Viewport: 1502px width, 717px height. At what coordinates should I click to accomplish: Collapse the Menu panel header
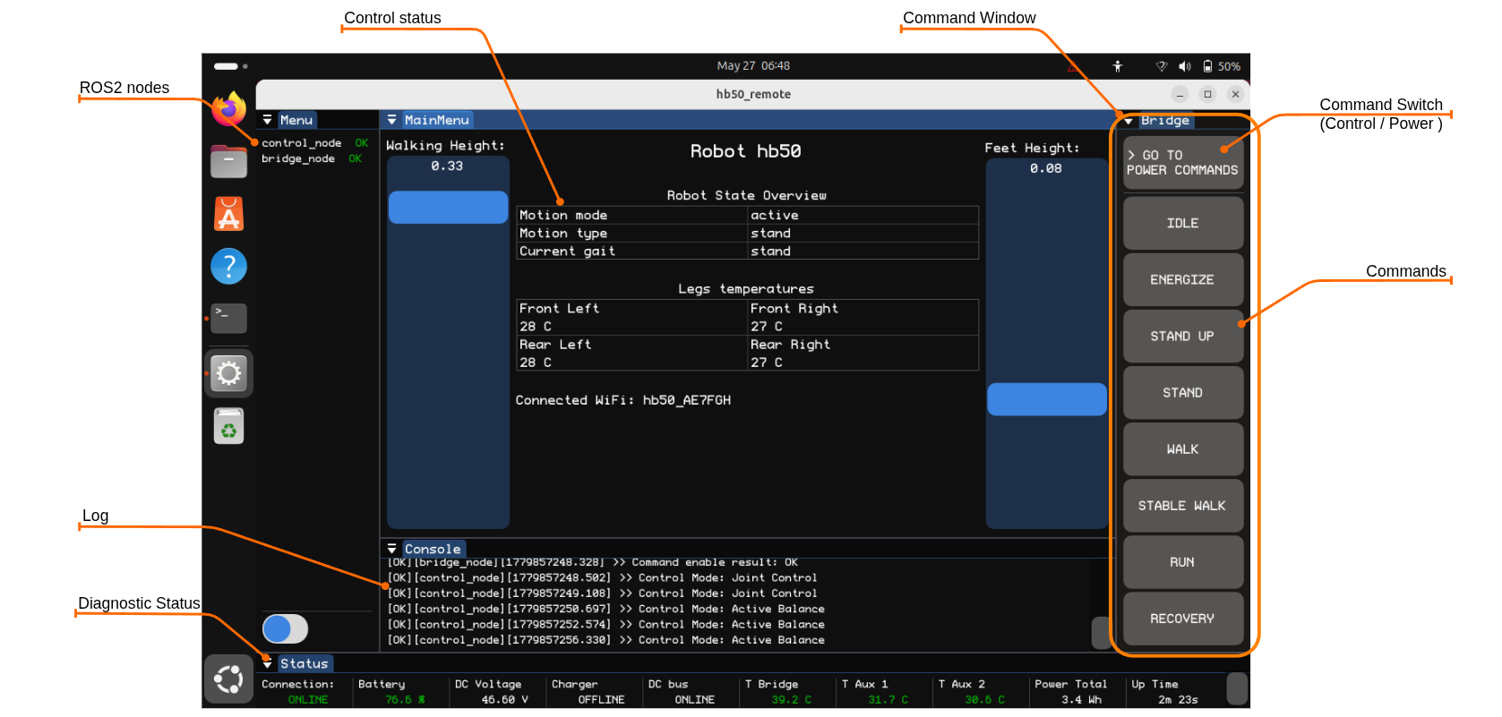coord(267,120)
